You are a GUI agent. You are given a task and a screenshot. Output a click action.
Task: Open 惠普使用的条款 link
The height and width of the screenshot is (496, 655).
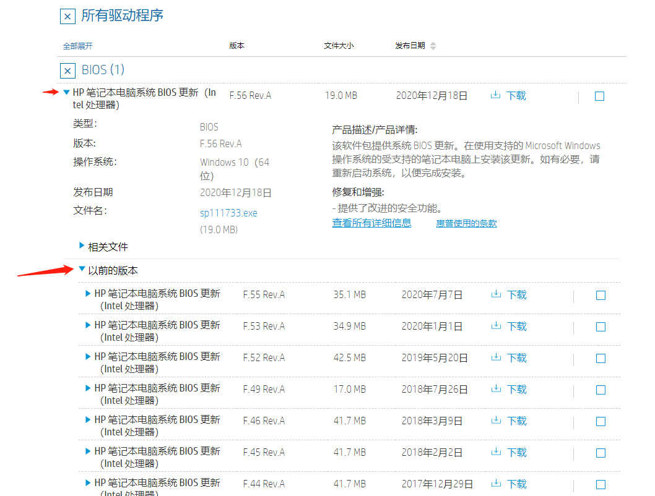point(466,223)
